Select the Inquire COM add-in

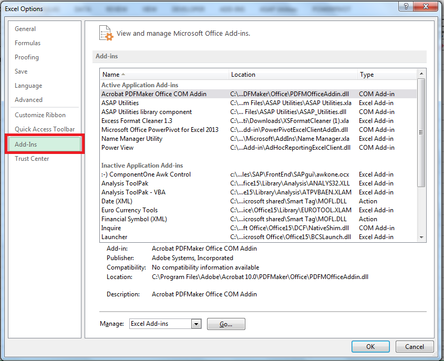111,228
